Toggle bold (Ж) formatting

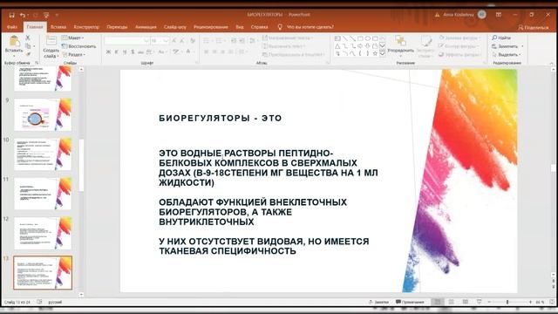(108, 52)
